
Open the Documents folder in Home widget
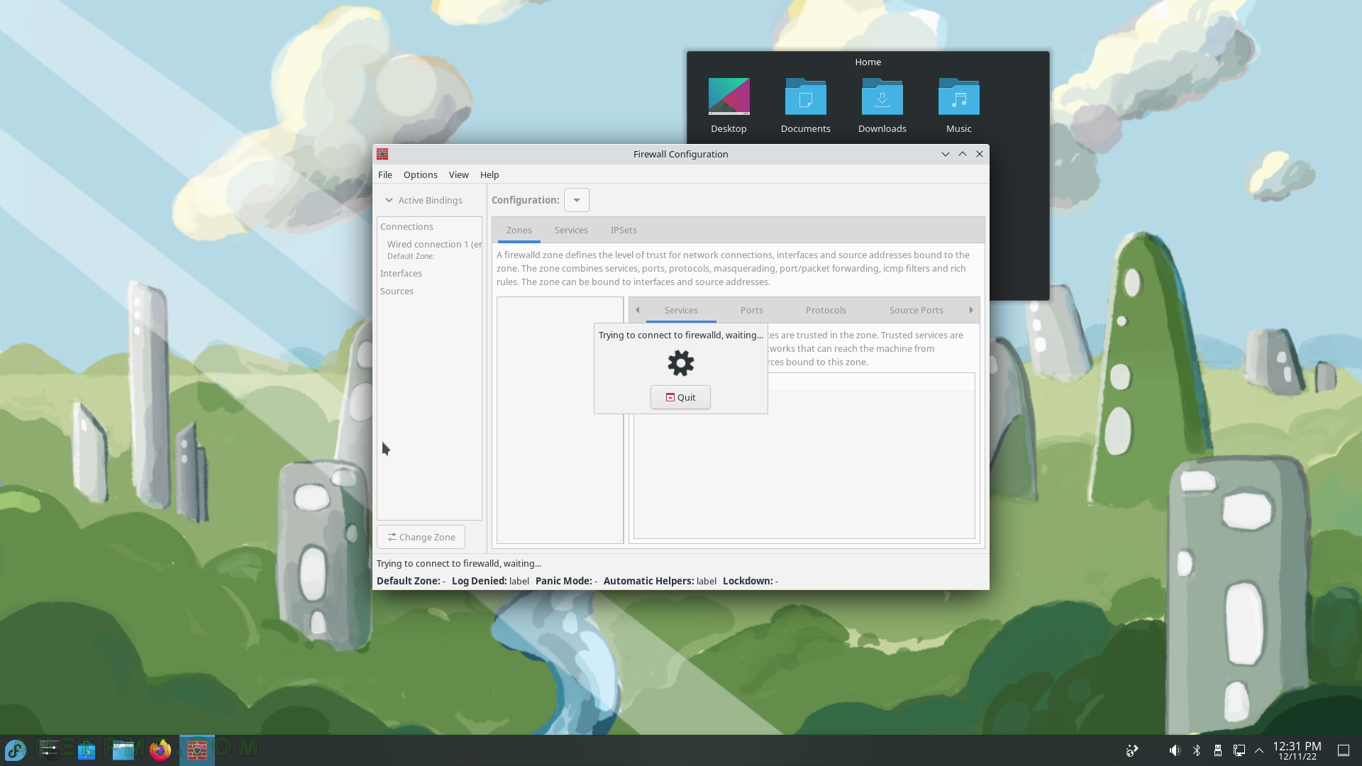(805, 106)
